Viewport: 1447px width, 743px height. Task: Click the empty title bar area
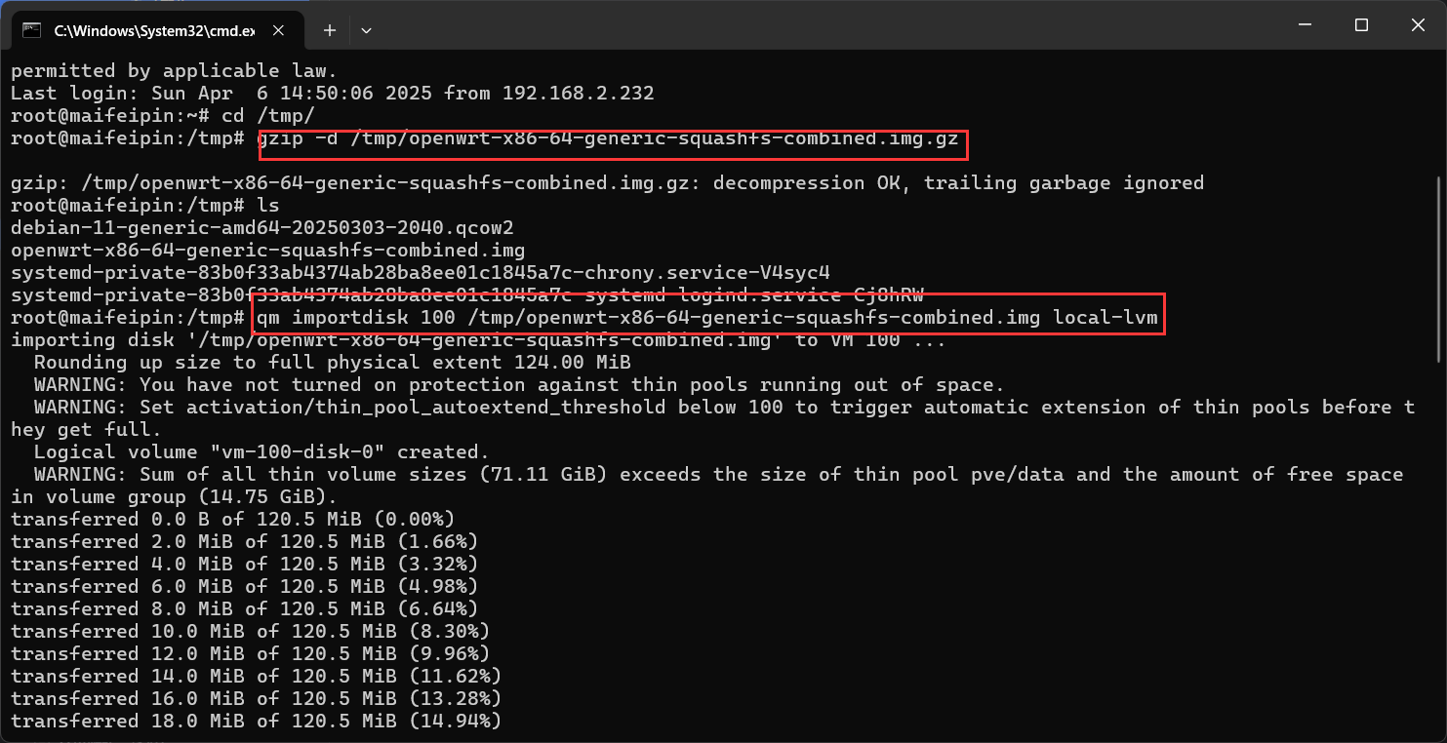tap(829, 25)
